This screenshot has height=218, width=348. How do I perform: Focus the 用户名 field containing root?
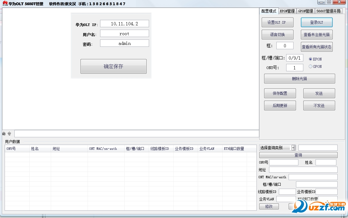(x=125, y=34)
